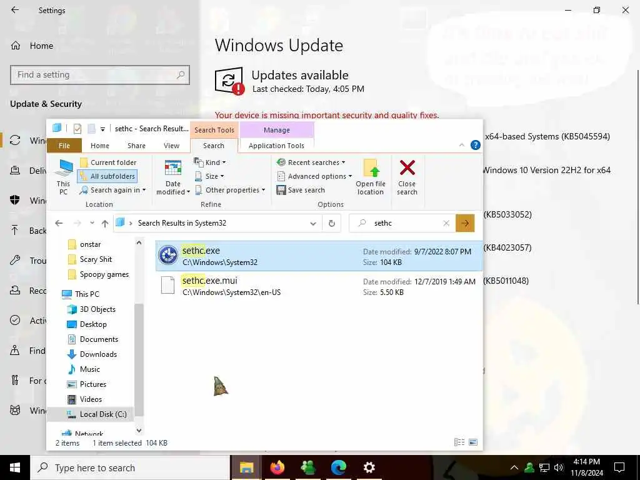This screenshot has width=640, height=480.
Task: Clear the search box with X
Action: pos(446,223)
